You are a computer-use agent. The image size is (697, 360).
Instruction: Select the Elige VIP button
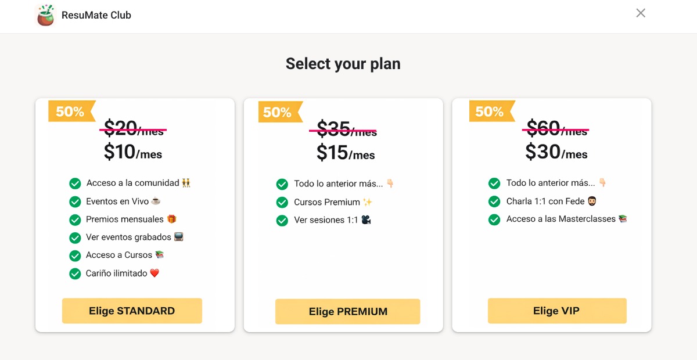556,311
